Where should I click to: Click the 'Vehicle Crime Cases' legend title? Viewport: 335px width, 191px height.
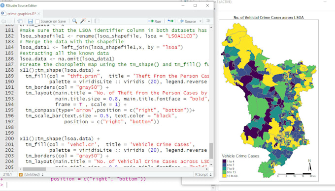point(240,156)
